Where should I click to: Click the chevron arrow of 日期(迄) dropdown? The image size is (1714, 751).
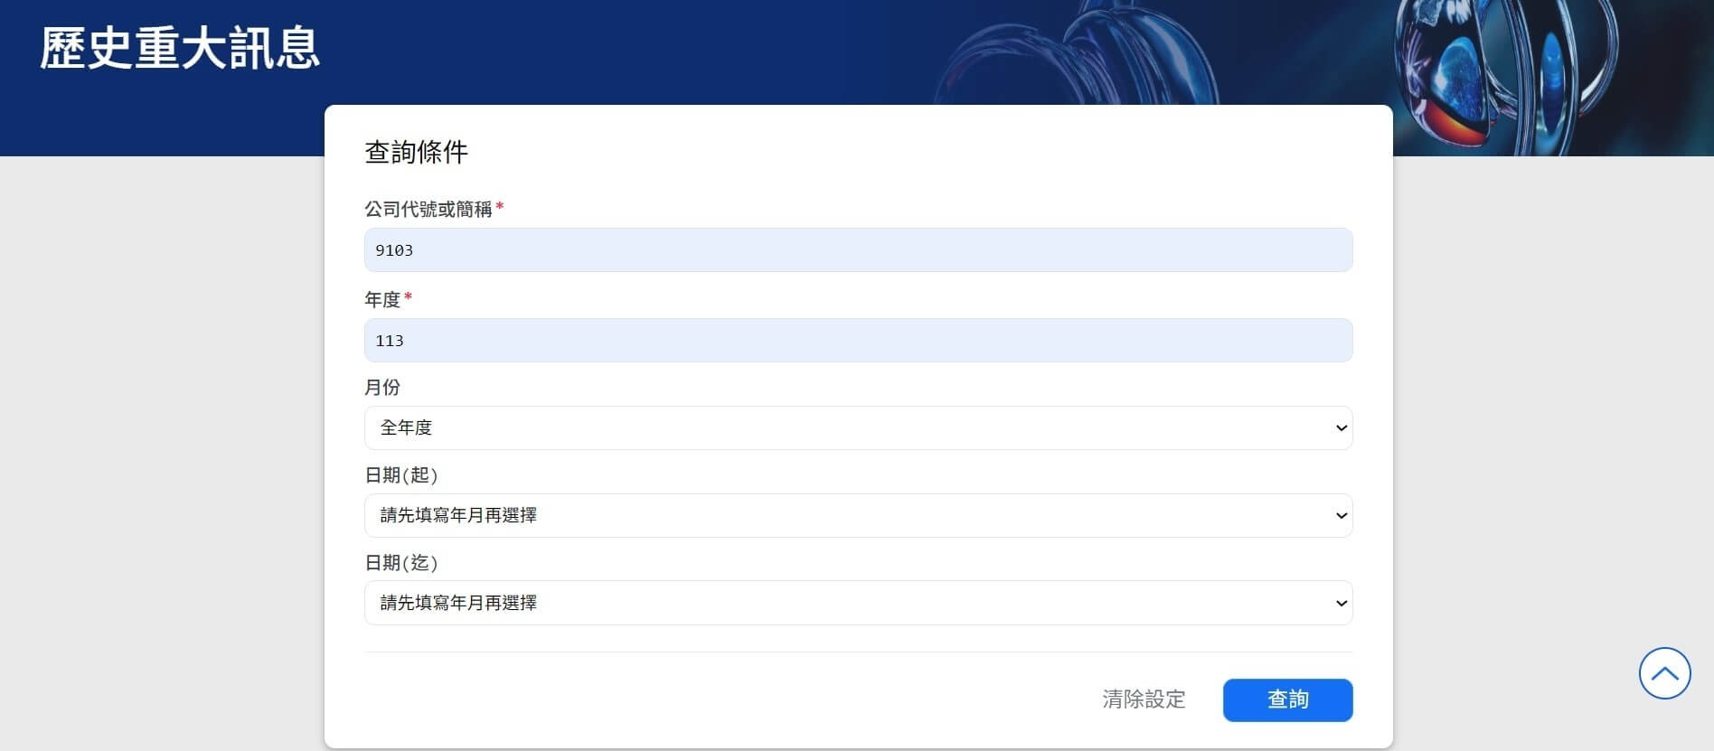(x=1341, y=603)
